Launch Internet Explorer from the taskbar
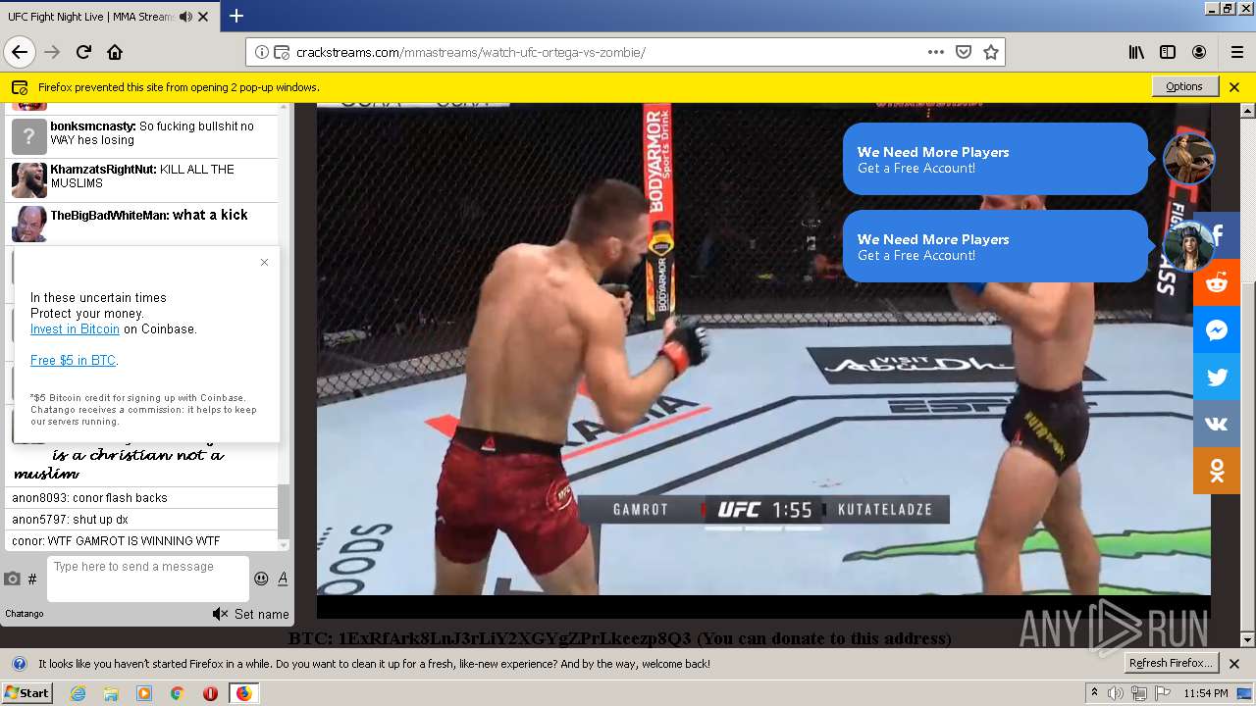1256x706 pixels. (x=78, y=693)
